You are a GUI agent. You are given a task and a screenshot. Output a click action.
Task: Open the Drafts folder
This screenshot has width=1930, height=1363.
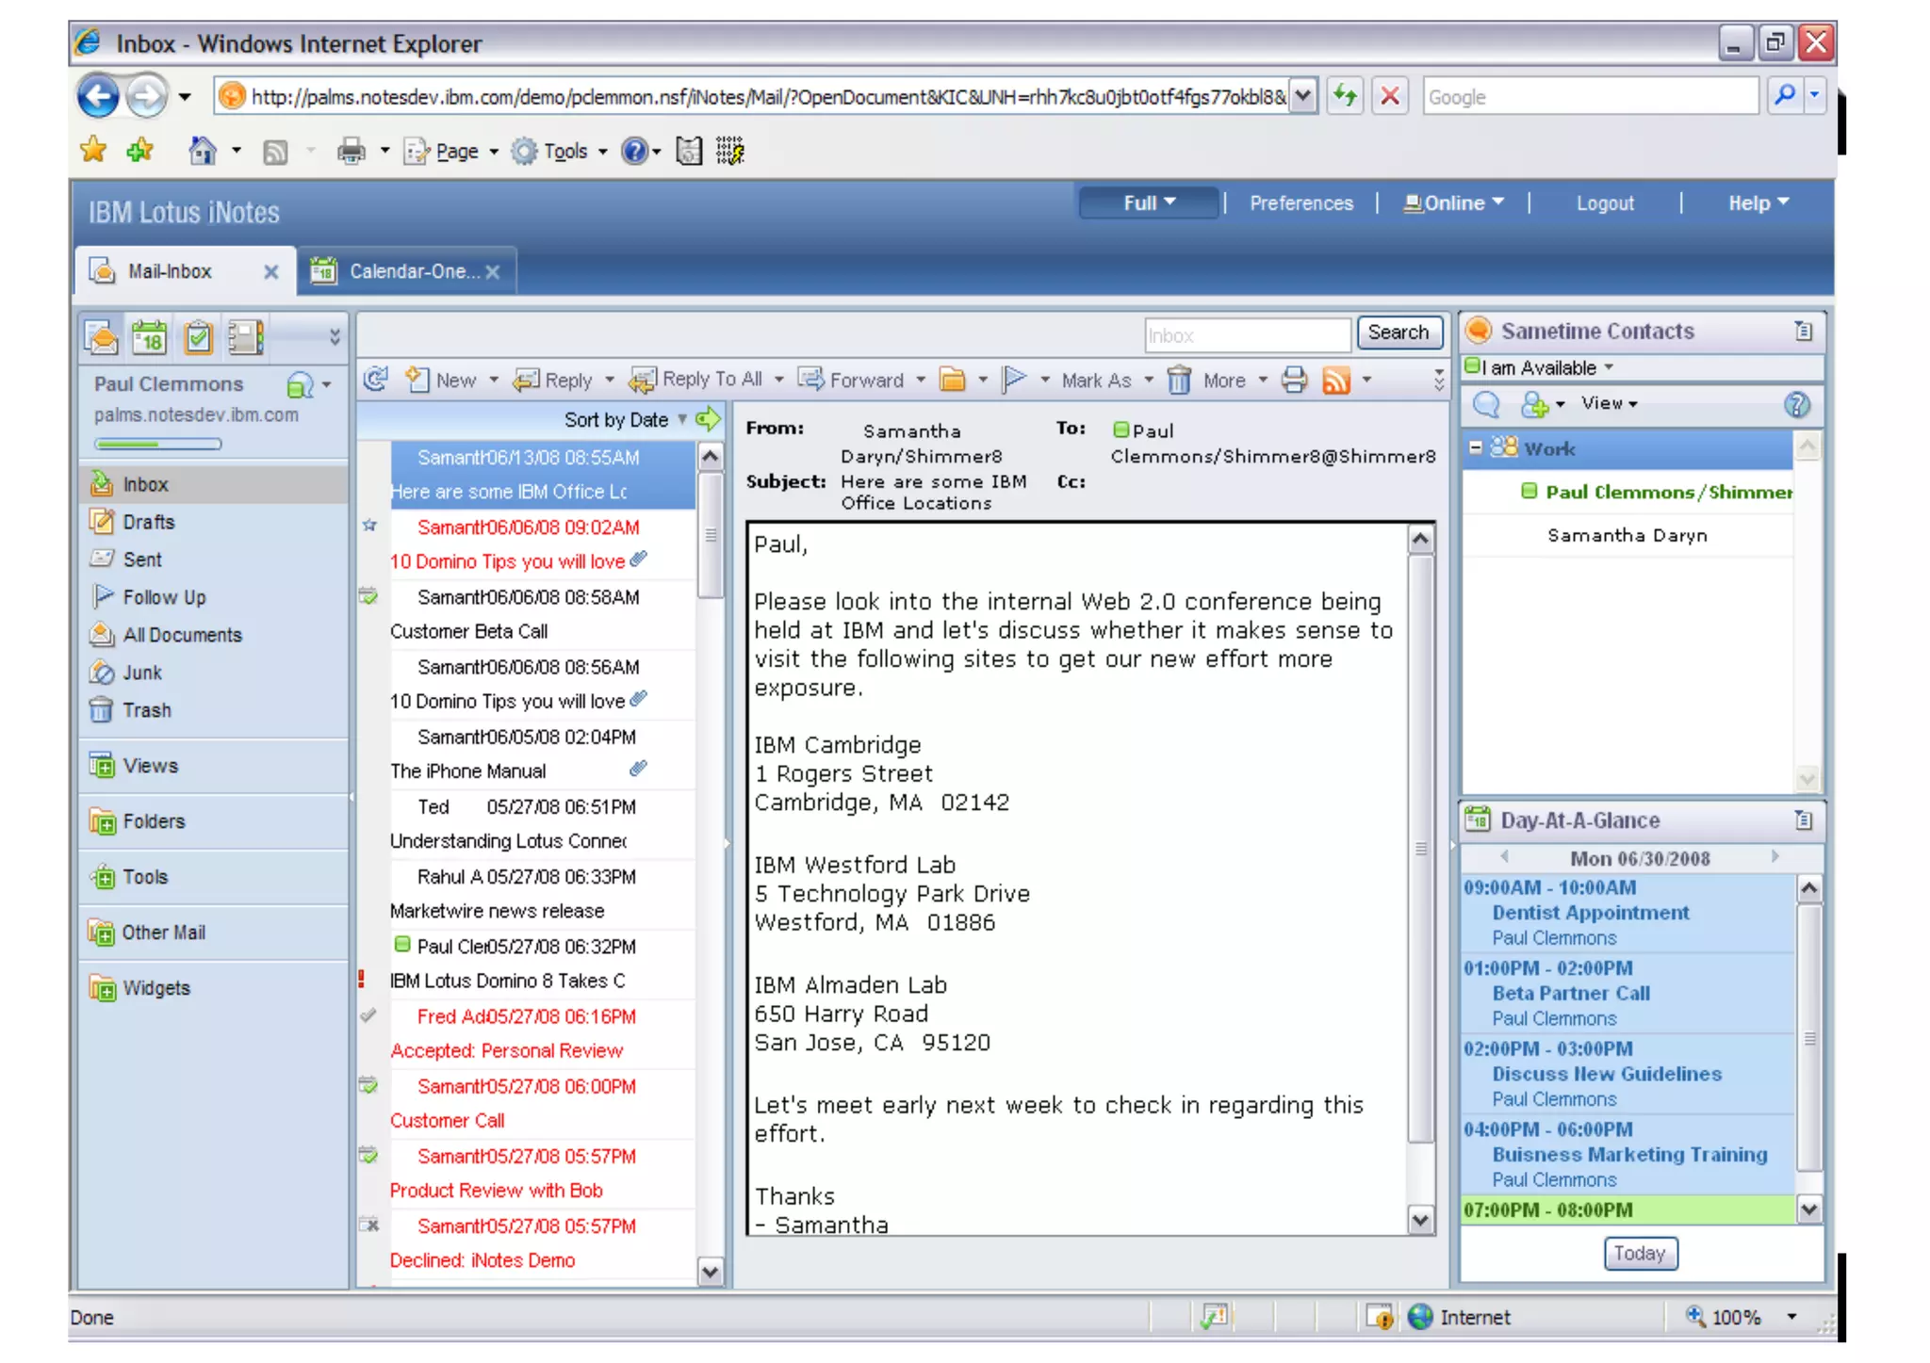click(x=148, y=522)
